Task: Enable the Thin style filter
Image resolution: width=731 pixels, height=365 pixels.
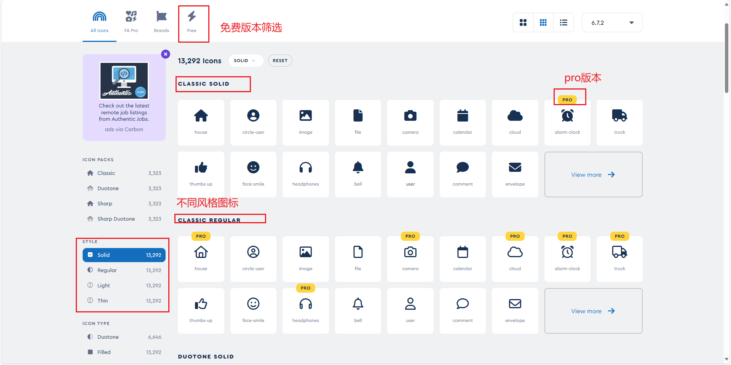Action: point(123,301)
